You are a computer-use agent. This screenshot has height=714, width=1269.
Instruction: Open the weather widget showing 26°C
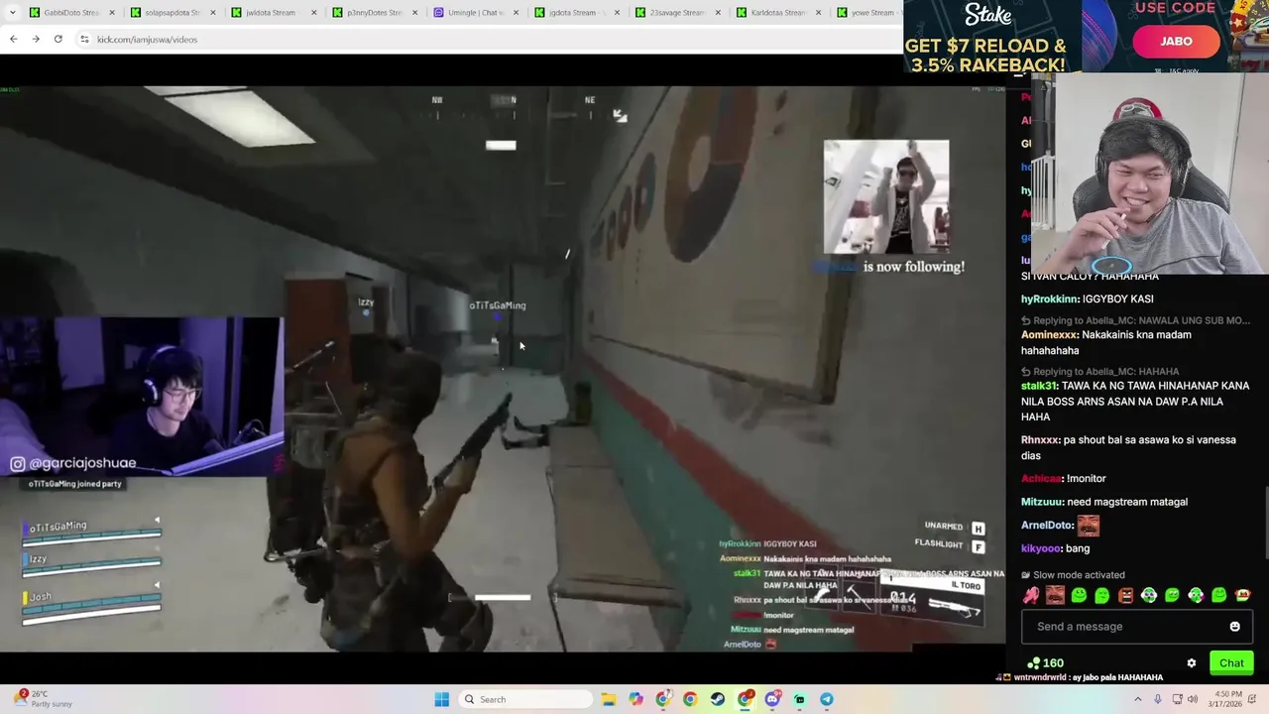pos(43,699)
